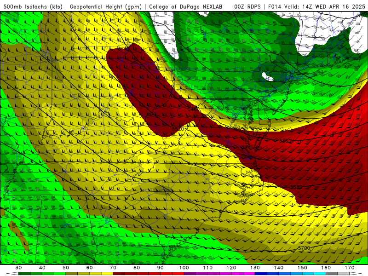Click the bright red swatch ending at 100 knots
The height and width of the screenshot is (276, 368).
[178, 274]
